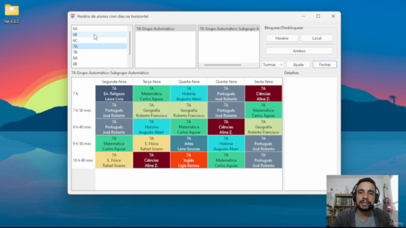406x228 pixels.
Task: Select Tuesday 9 h 50 E. Física cell
Action: [152, 144]
